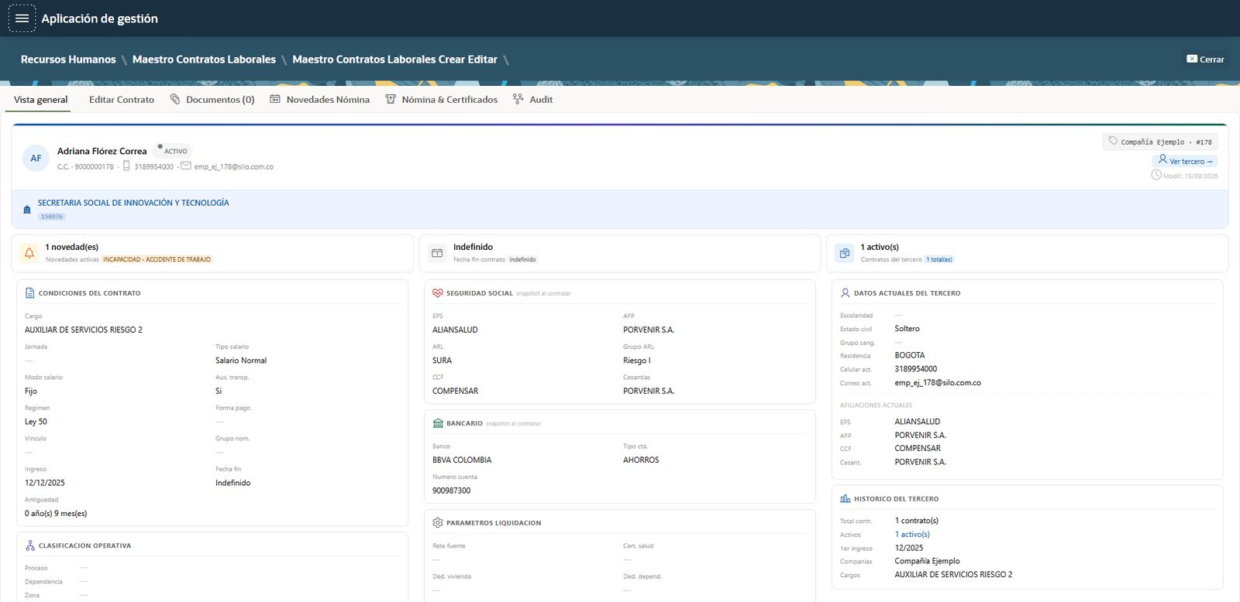Click the tag icon beside Compañía Ejemplo
Image resolution: width=1240 pixels, height=602 pixels.
point(1113,141)
